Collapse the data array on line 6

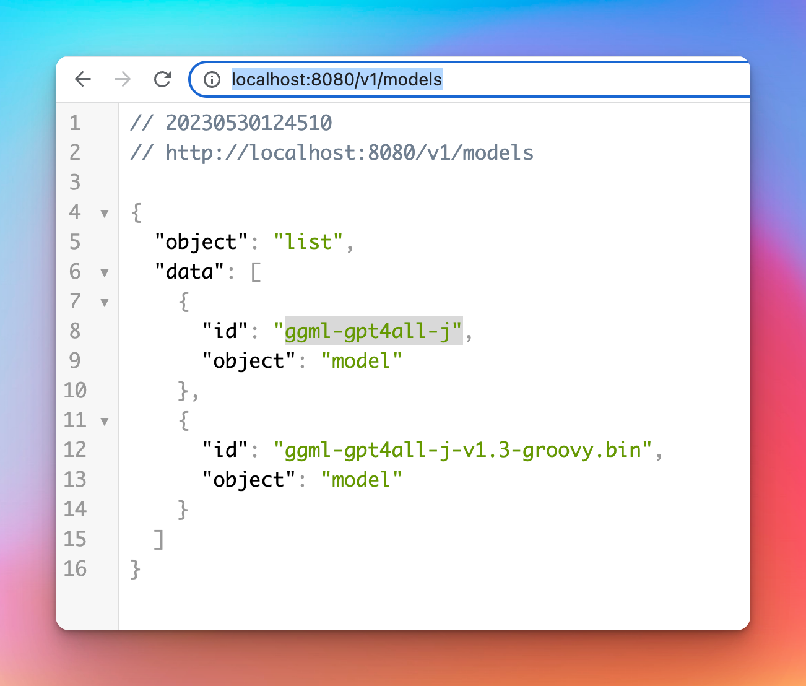105,272
